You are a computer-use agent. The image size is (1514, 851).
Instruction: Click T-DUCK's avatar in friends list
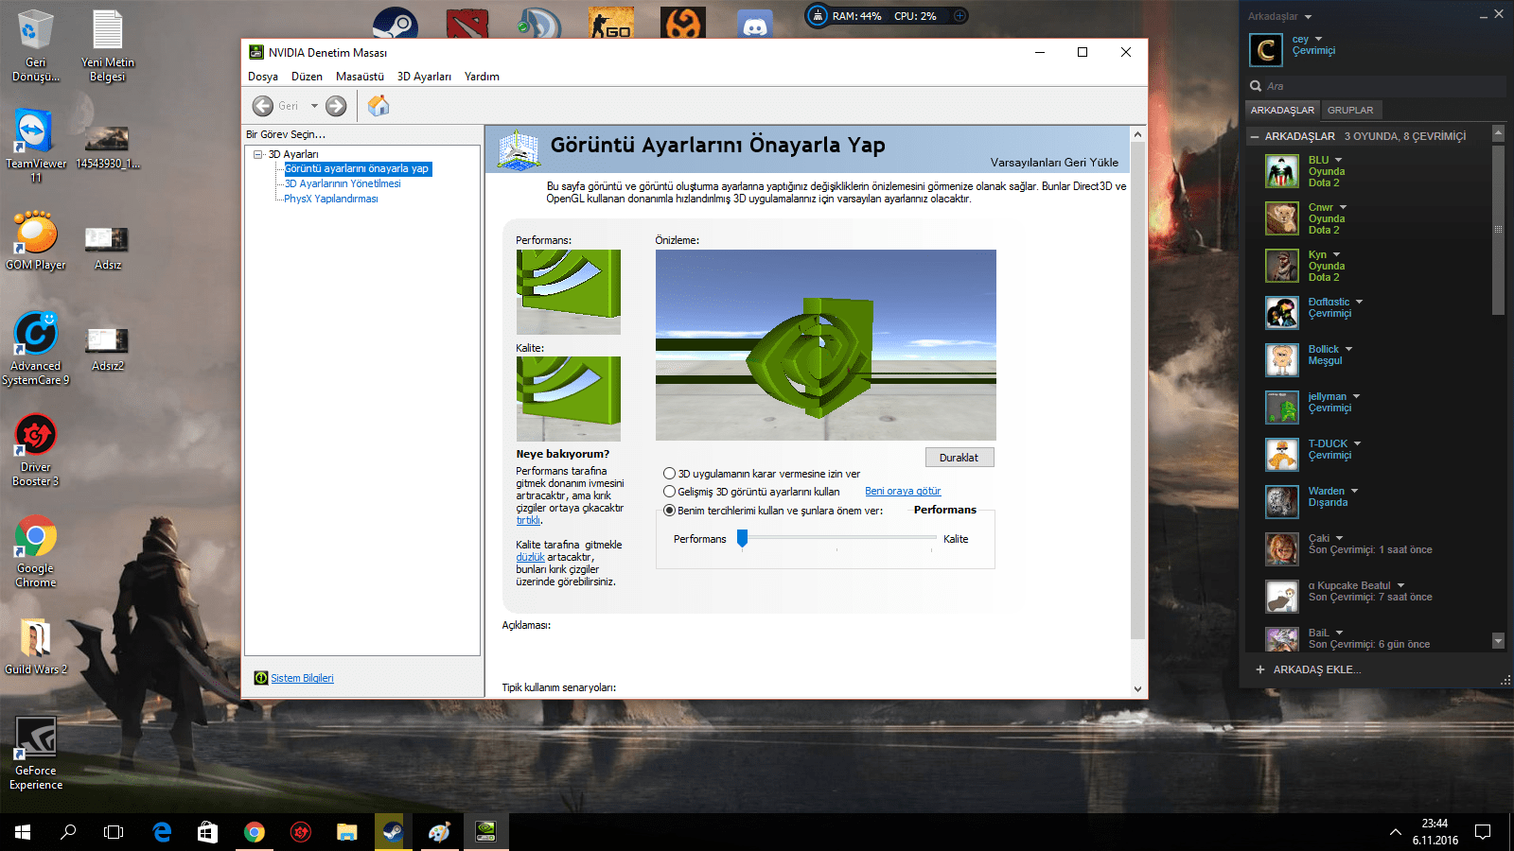1282,455
